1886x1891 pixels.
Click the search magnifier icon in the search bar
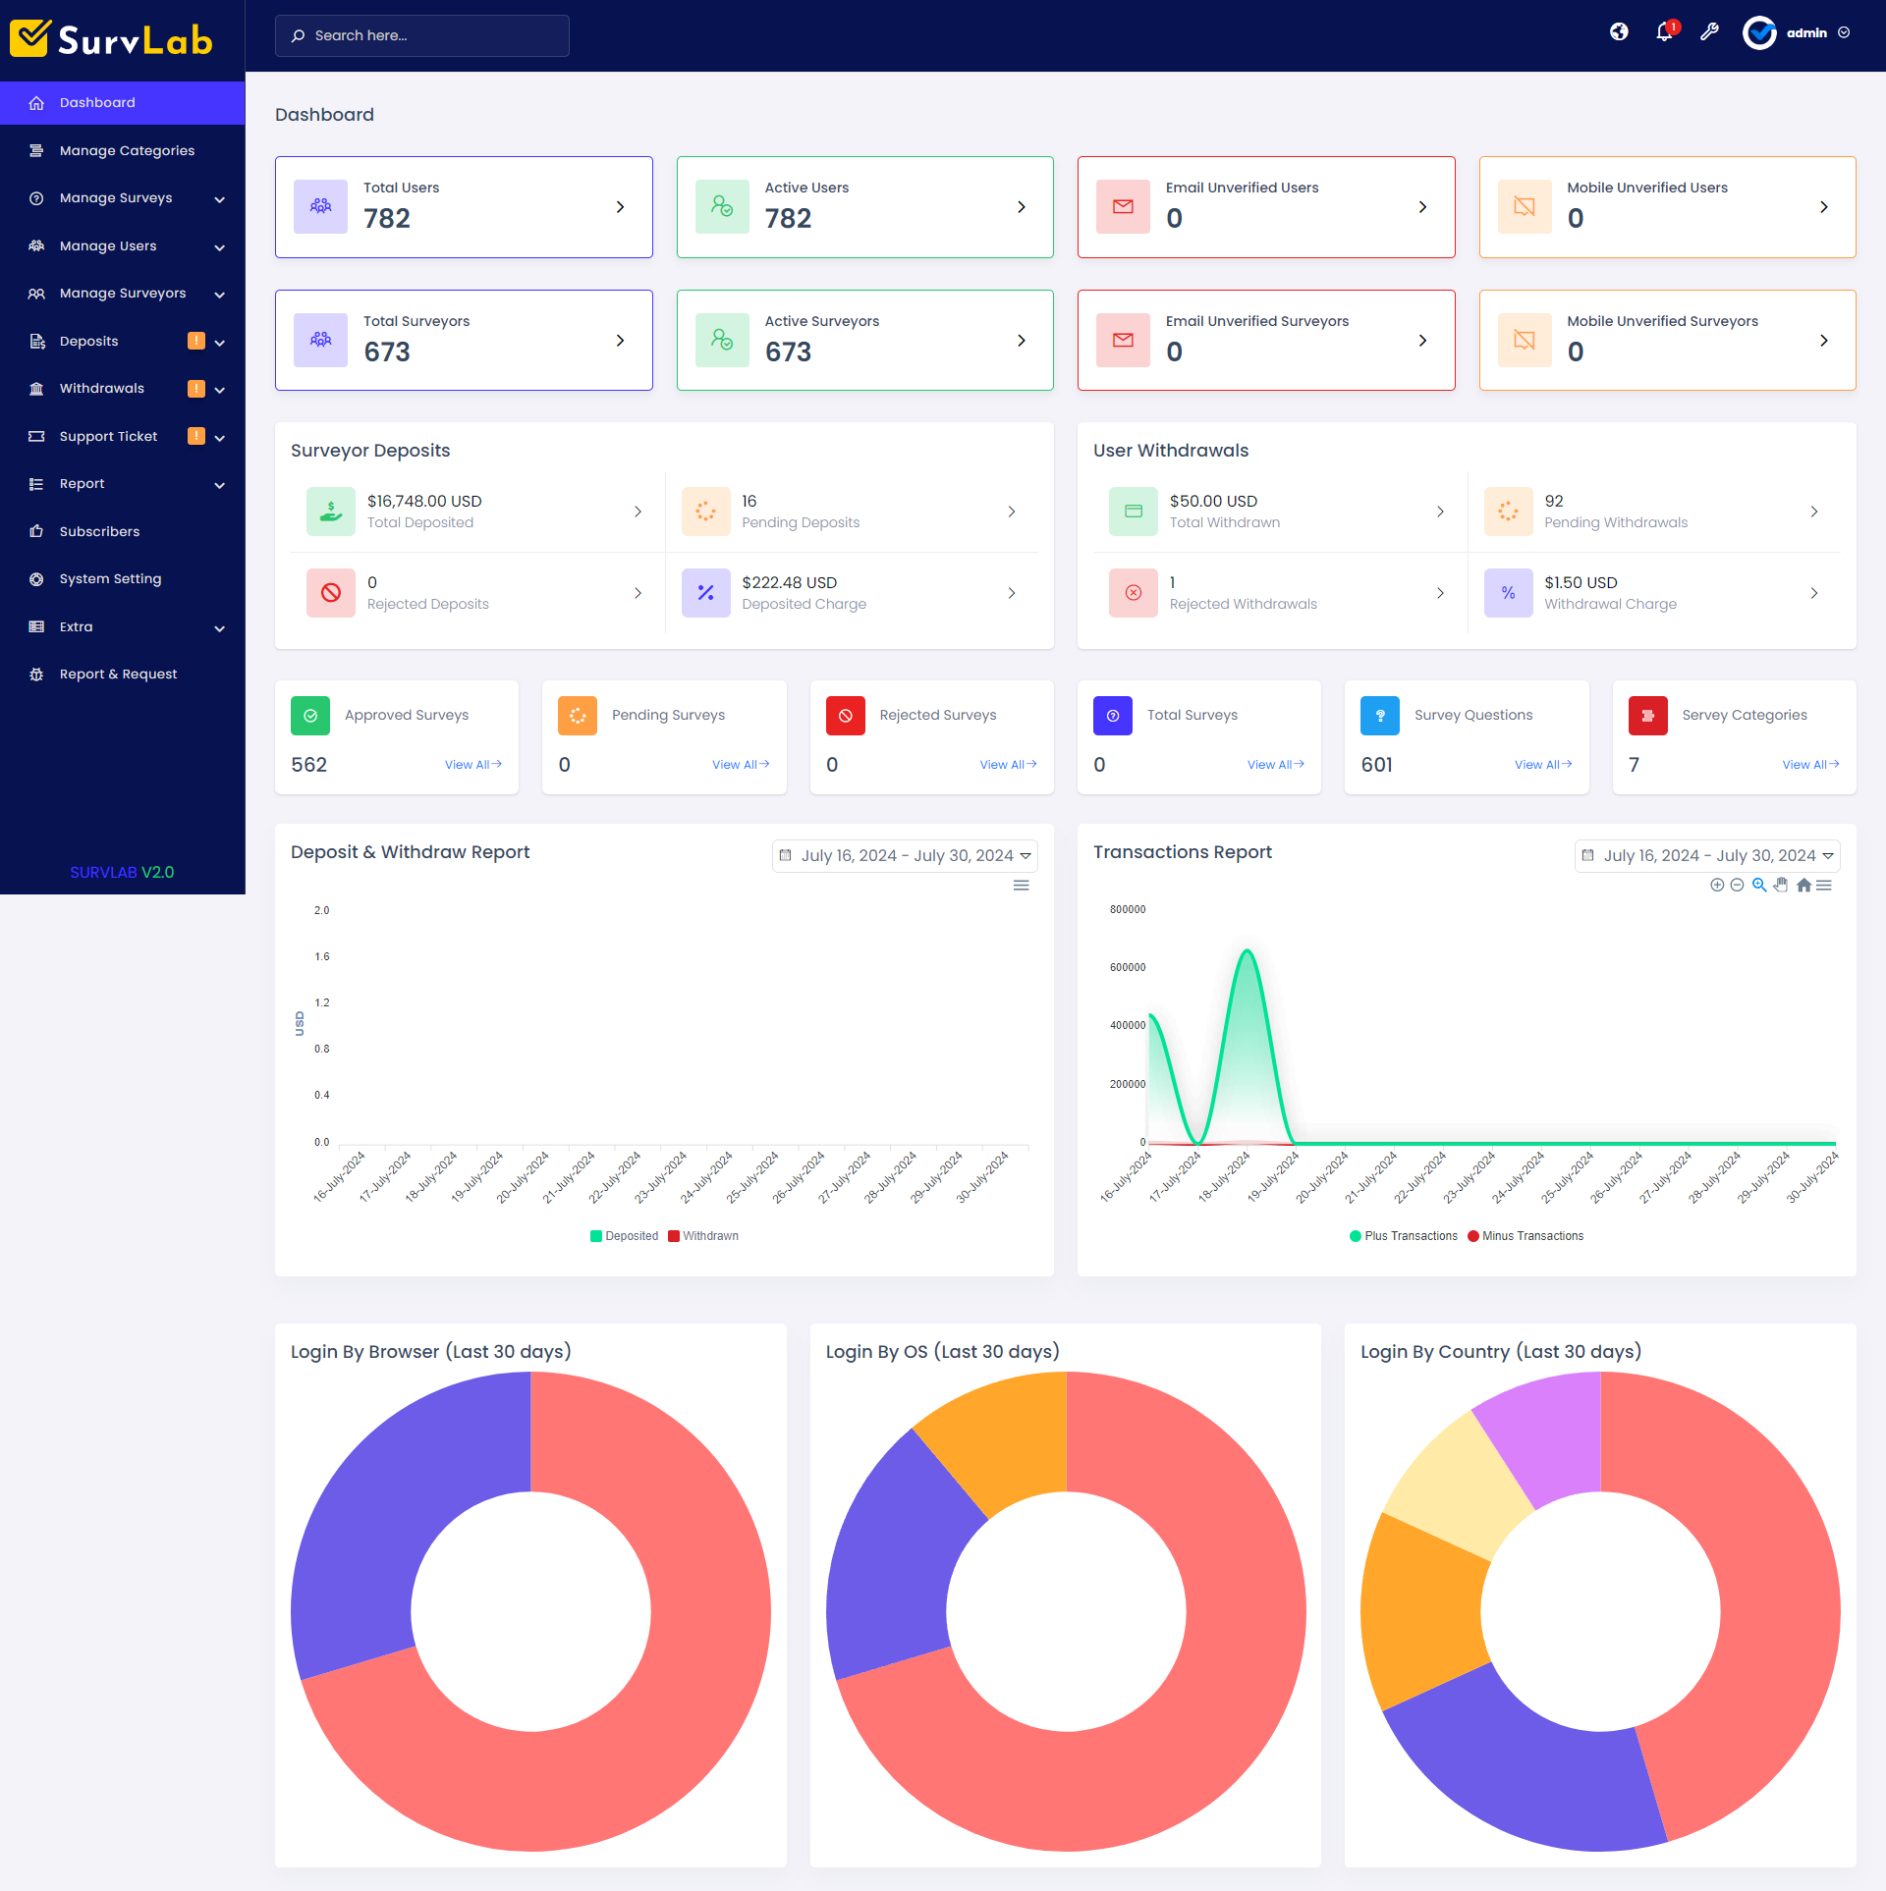298,35
